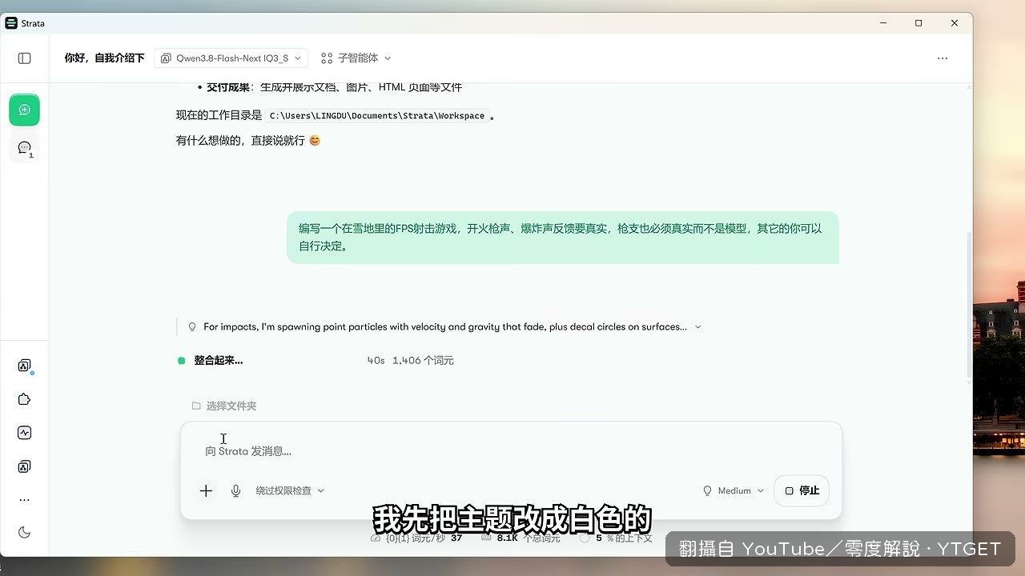
Task: Open the stacked agents icon without a dot
Action: [x=24, y=466]
